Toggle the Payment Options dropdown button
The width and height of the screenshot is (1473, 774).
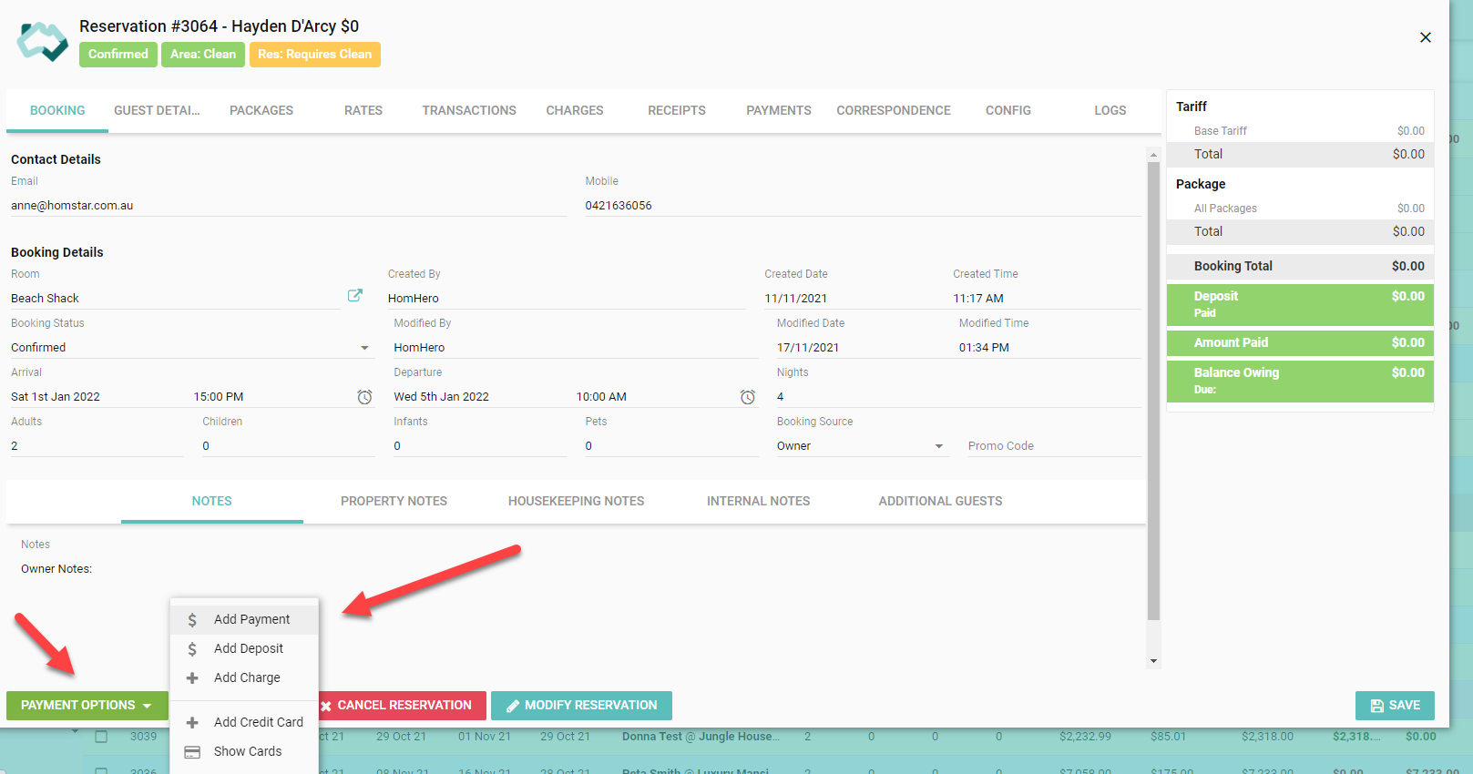click(87, 706)
